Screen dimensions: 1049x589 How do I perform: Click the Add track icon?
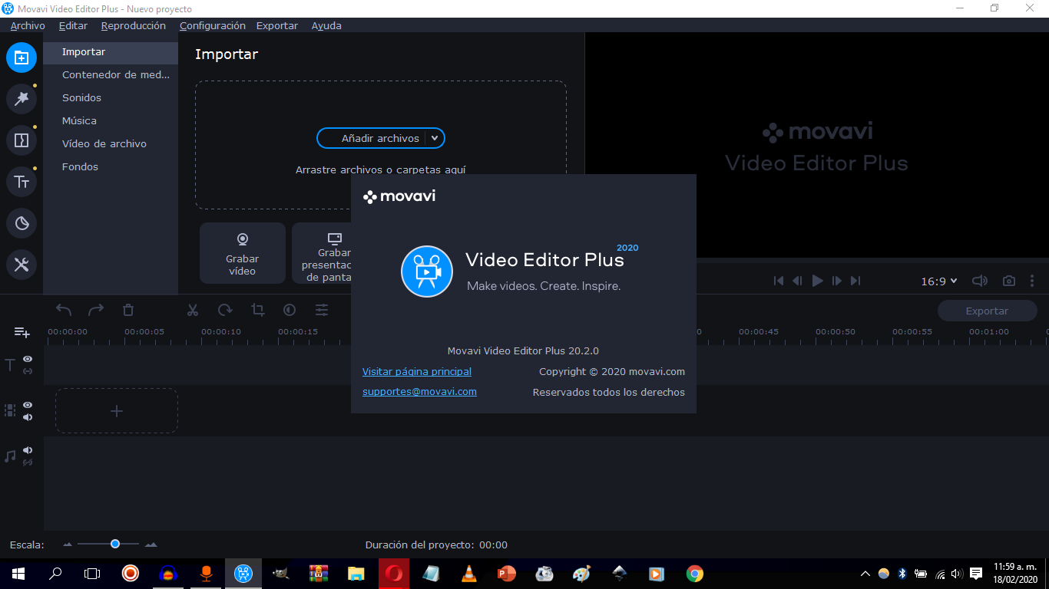(22, 332)
